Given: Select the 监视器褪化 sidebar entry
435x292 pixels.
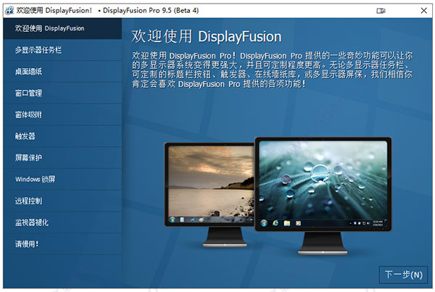Looking at the screenshot, I should [x=62, y=222].
